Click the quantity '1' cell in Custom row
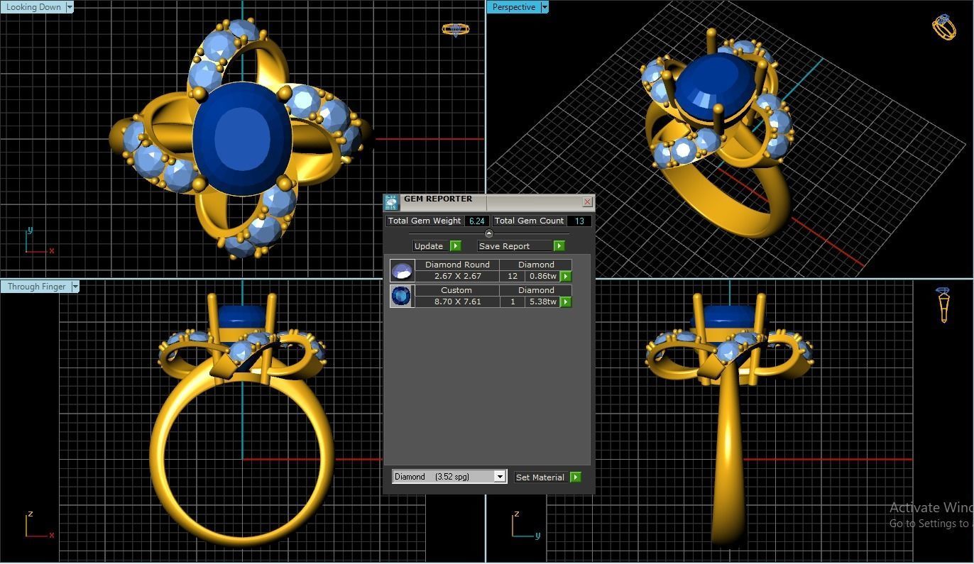The height and width of the screenshot is (564, 974). pyautogui.click(x=512, y=302)
